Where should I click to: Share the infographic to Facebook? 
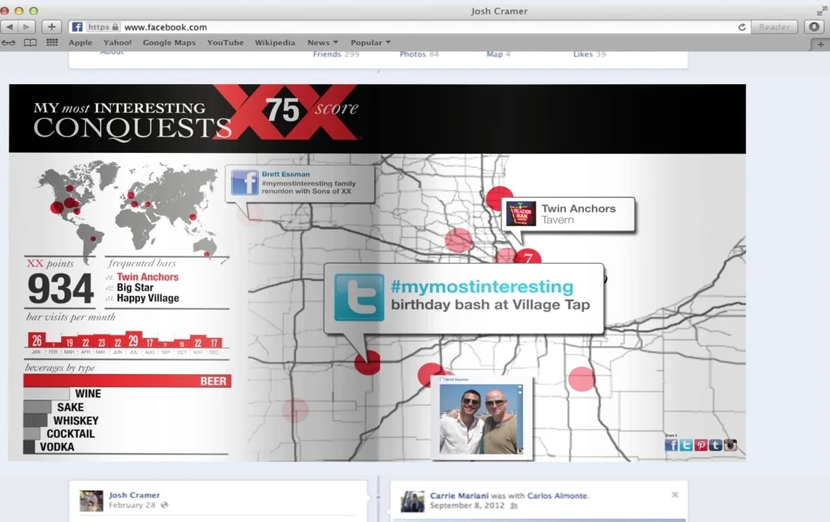pyautogui.click(x=671, y=445)
